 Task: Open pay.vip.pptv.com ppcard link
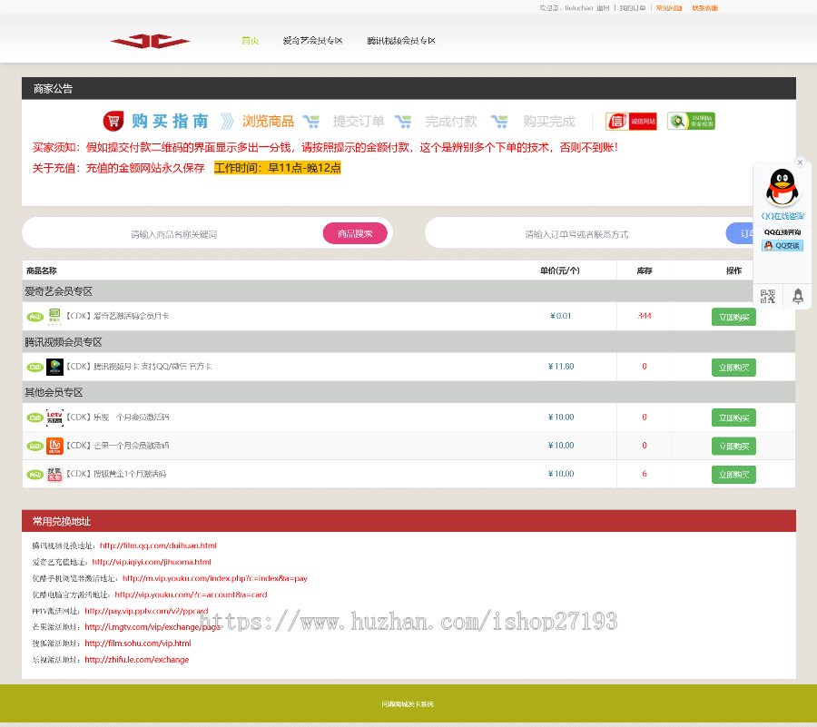146,611
